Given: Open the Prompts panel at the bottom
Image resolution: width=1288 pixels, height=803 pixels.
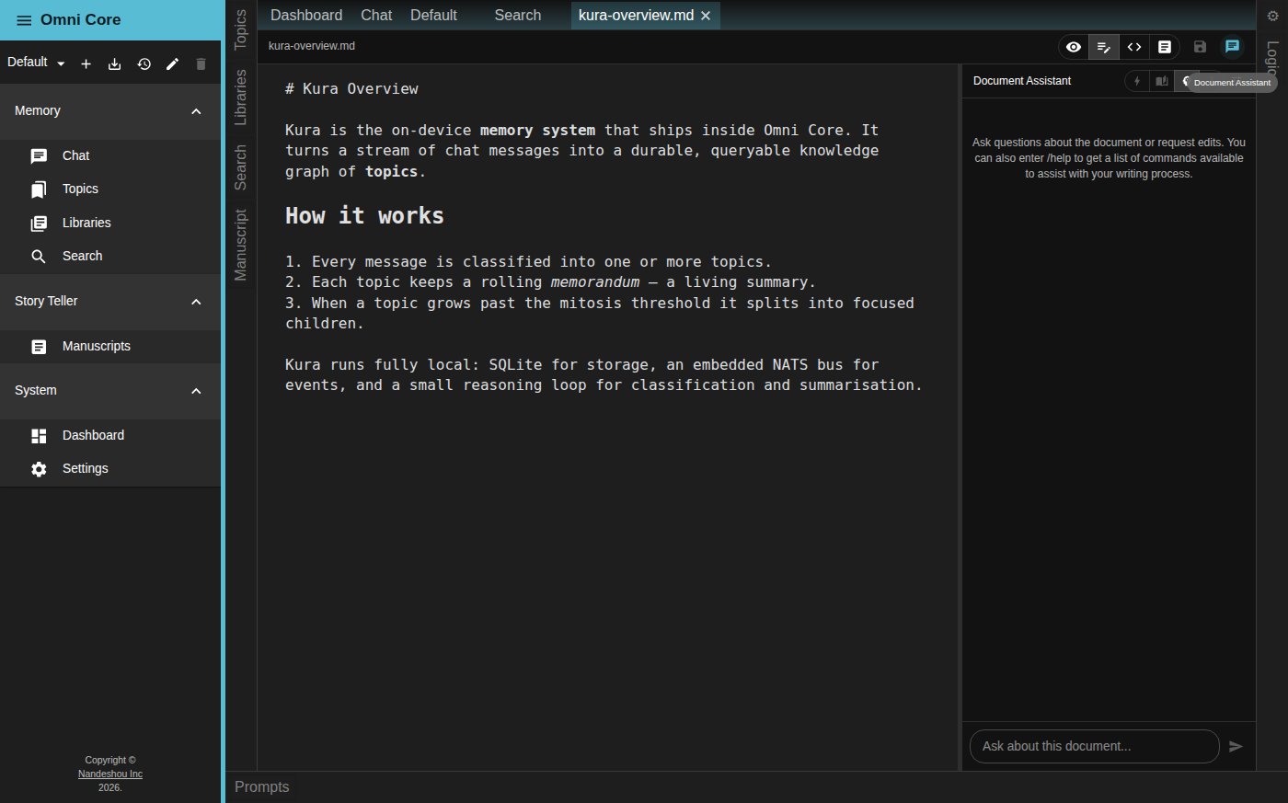Looking at the screenshot, I should coord(262,786).
